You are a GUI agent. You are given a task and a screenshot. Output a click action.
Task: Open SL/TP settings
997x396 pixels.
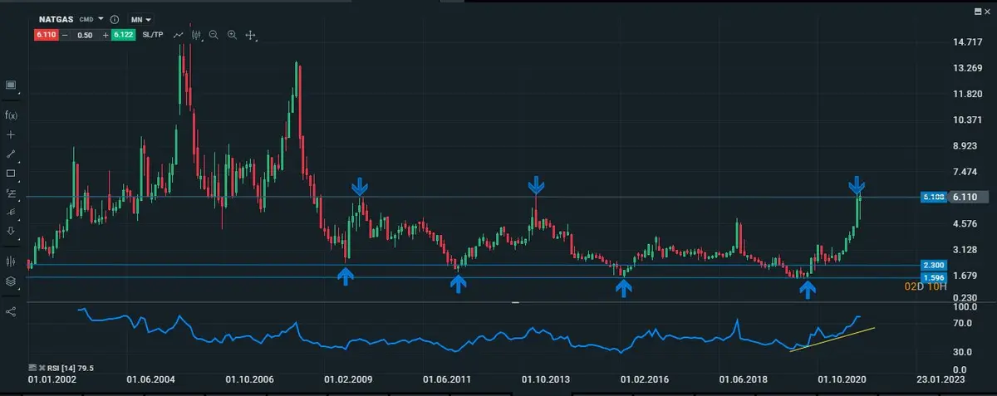152,35
